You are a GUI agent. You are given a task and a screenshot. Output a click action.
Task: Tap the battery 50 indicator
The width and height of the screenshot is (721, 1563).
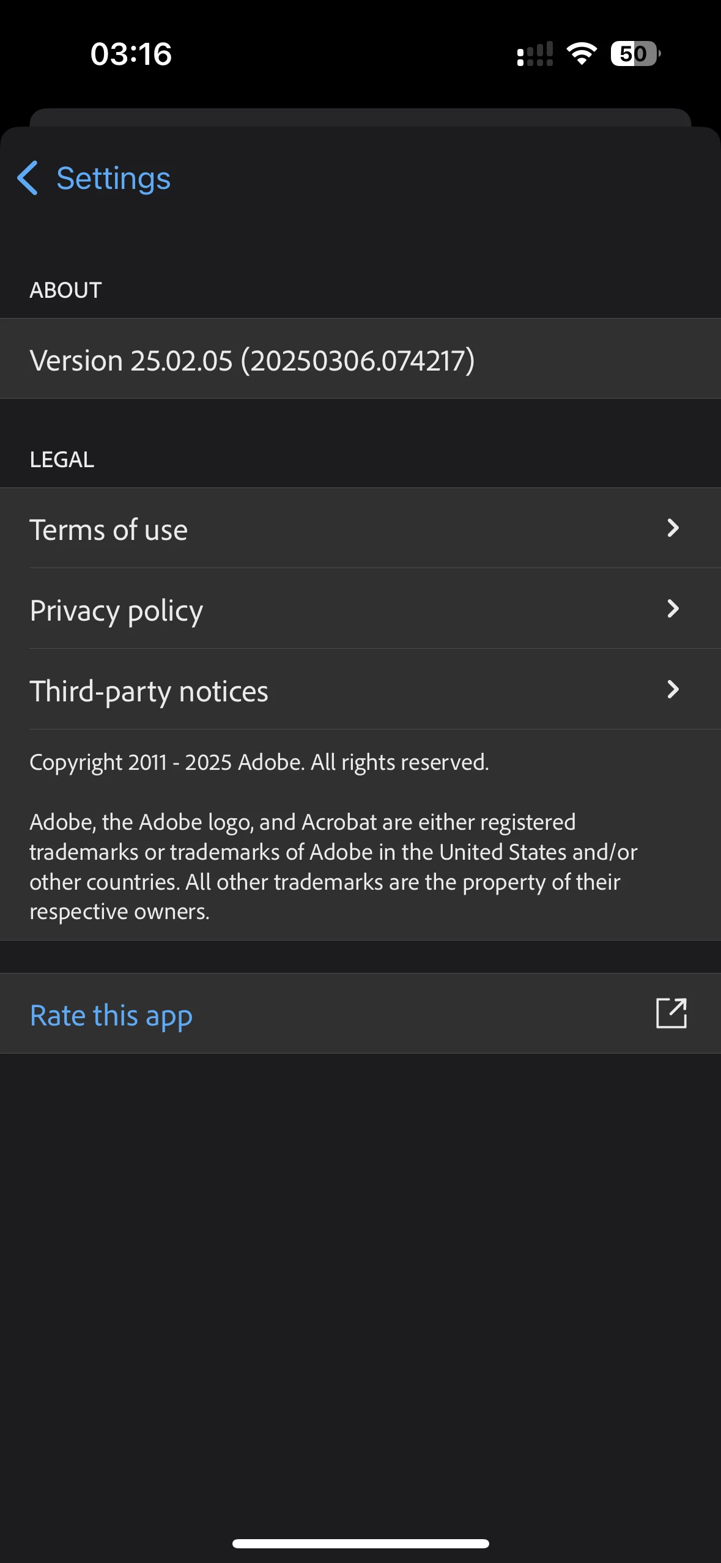[x=635, y=54]
